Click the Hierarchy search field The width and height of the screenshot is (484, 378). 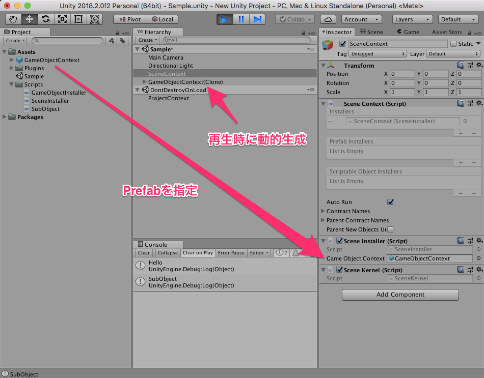coord(236,40)
